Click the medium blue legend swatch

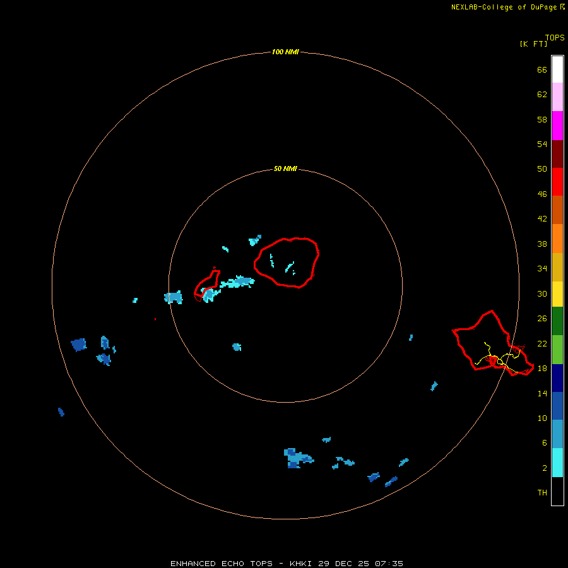click(x=557, y=406)
